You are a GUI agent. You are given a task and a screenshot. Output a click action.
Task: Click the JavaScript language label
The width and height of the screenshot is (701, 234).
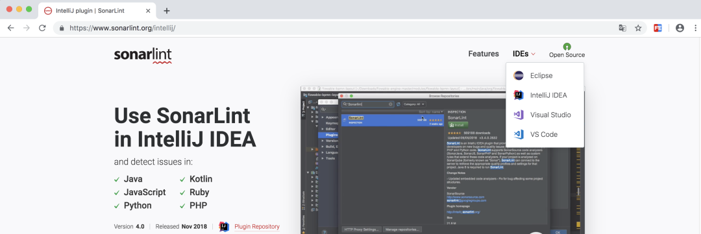[144, 193]
